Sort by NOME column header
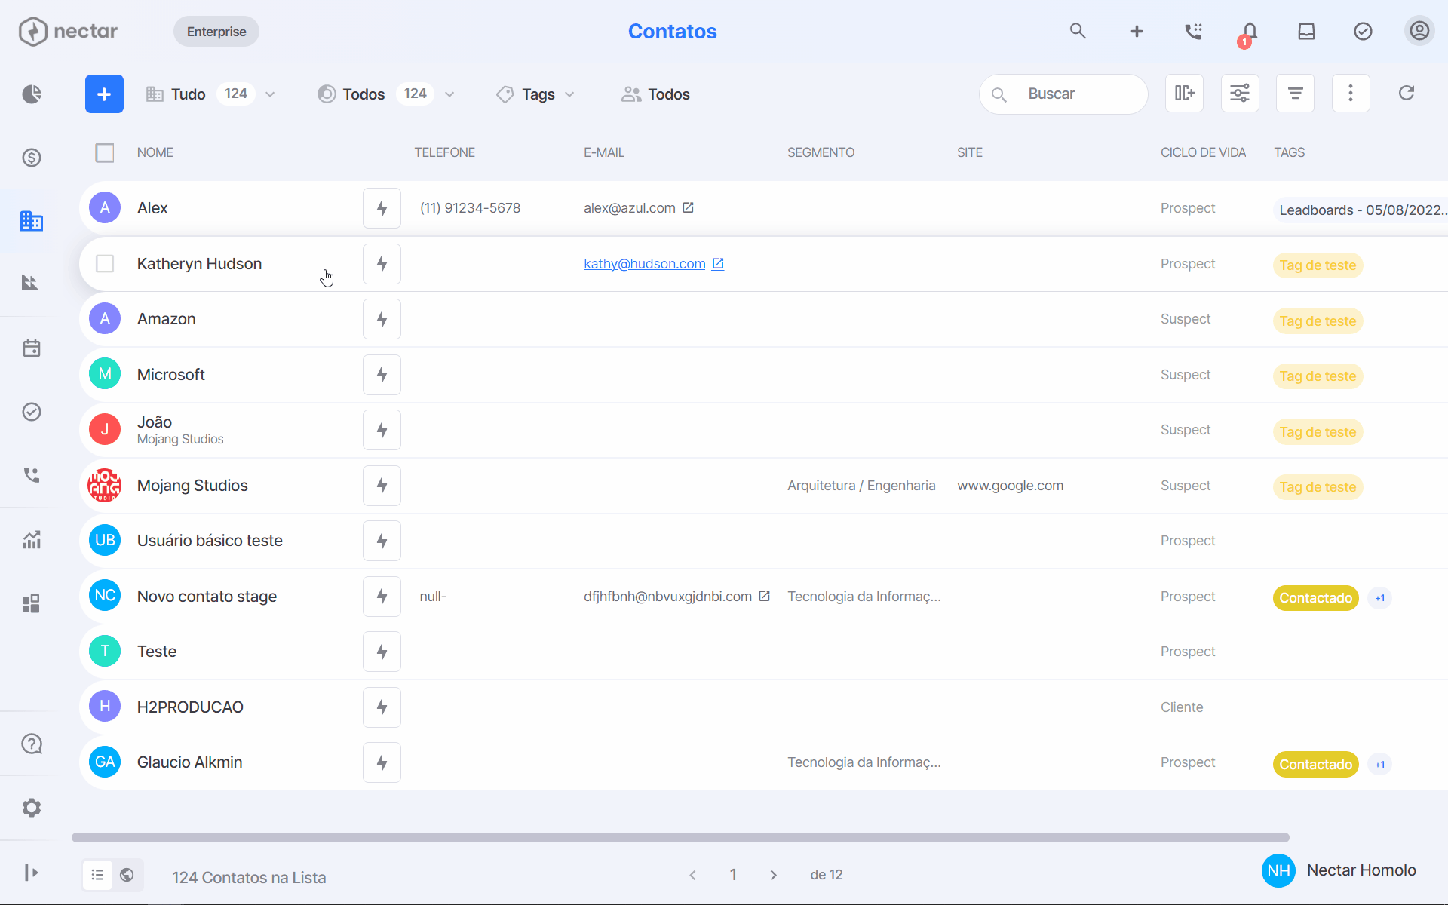The width and height of the screenshot is (1448, 905). [x=155, y=152]
